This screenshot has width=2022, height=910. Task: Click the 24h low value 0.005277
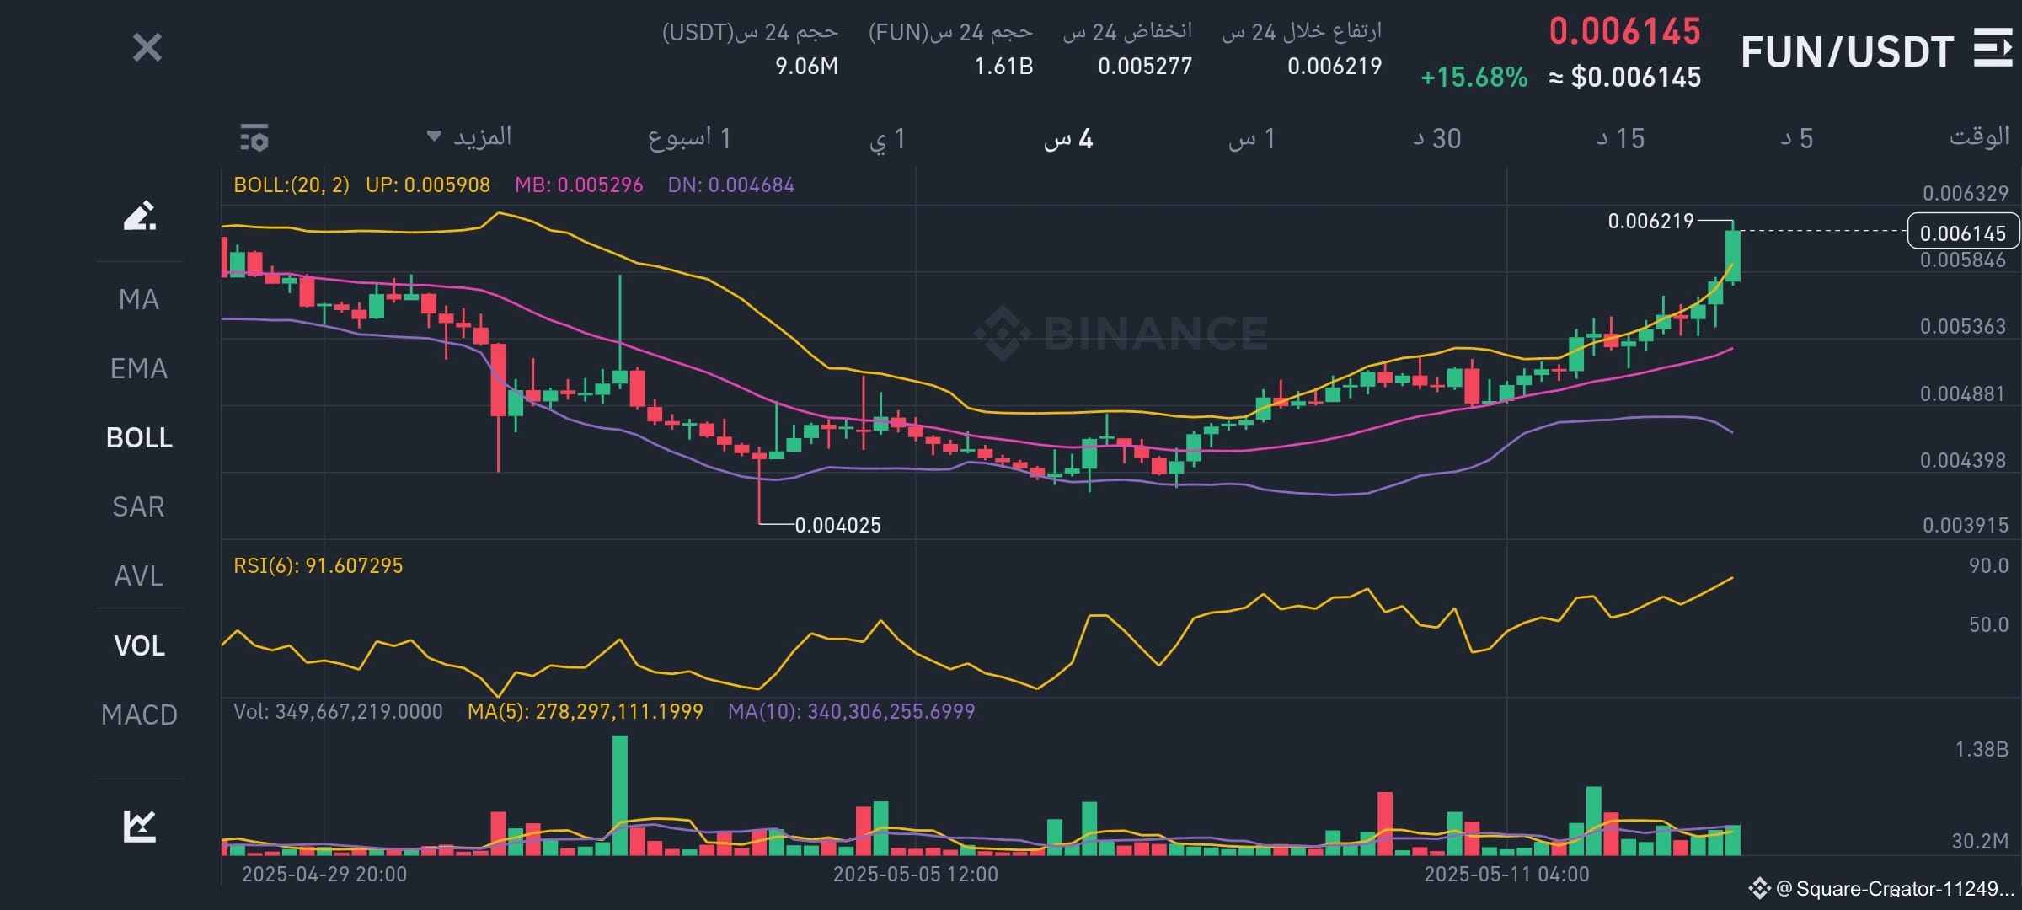pos(1145,66)
